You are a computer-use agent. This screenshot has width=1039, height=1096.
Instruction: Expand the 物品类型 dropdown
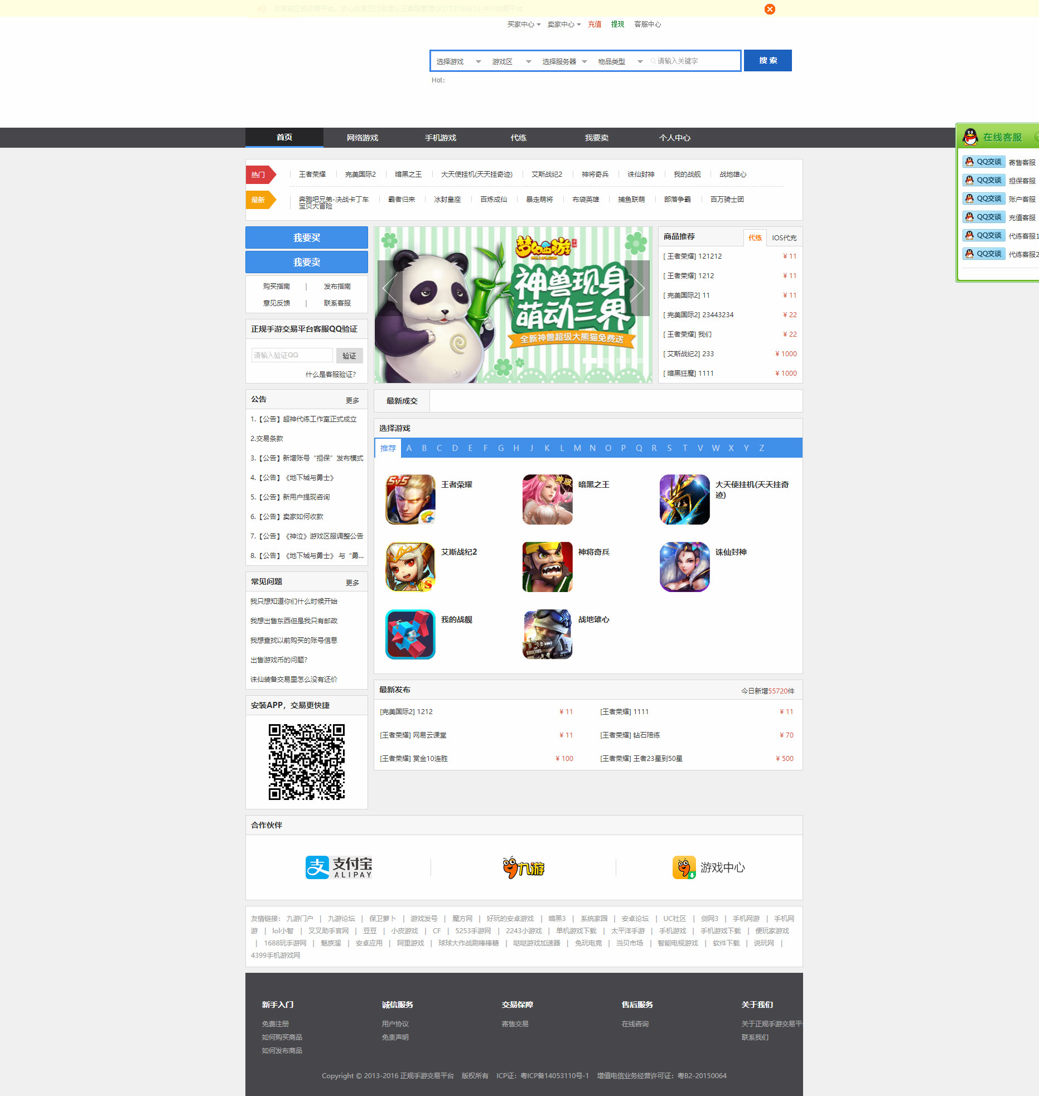tap(620, 61)
